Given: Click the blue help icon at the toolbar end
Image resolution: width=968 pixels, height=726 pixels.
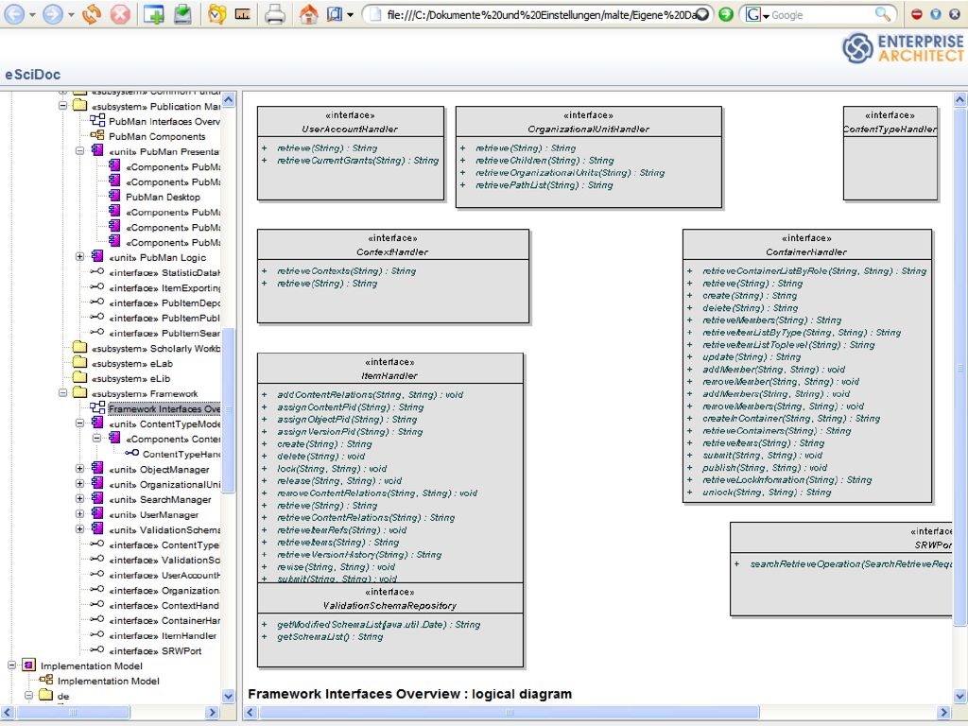Looking at the screenshot, I should click(936, 13).
